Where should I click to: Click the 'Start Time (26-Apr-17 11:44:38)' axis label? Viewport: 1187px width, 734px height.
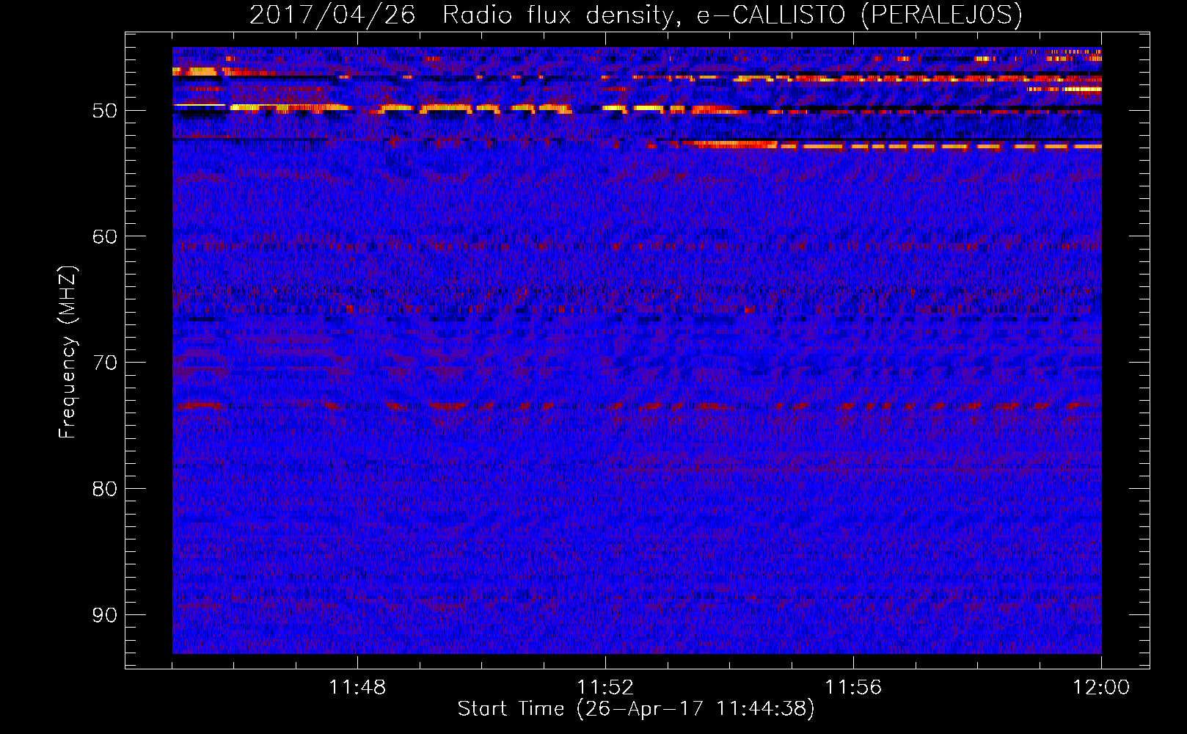pyautogui.click(x=636, y=709)
